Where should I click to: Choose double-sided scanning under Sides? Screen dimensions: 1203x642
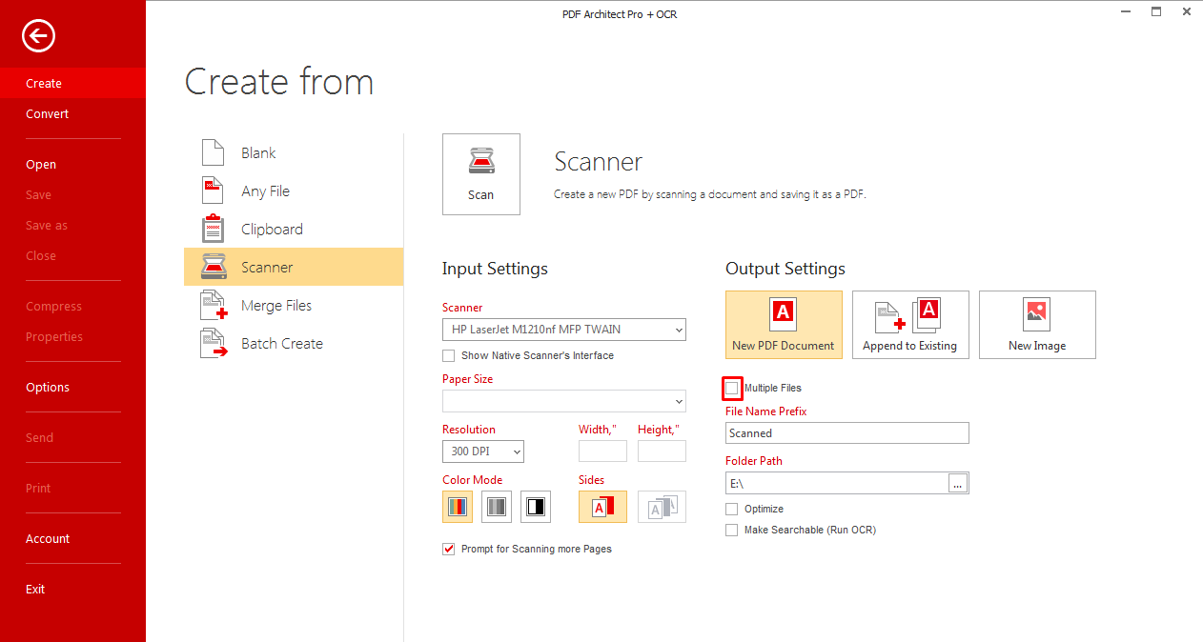click(x=662, y=507)
